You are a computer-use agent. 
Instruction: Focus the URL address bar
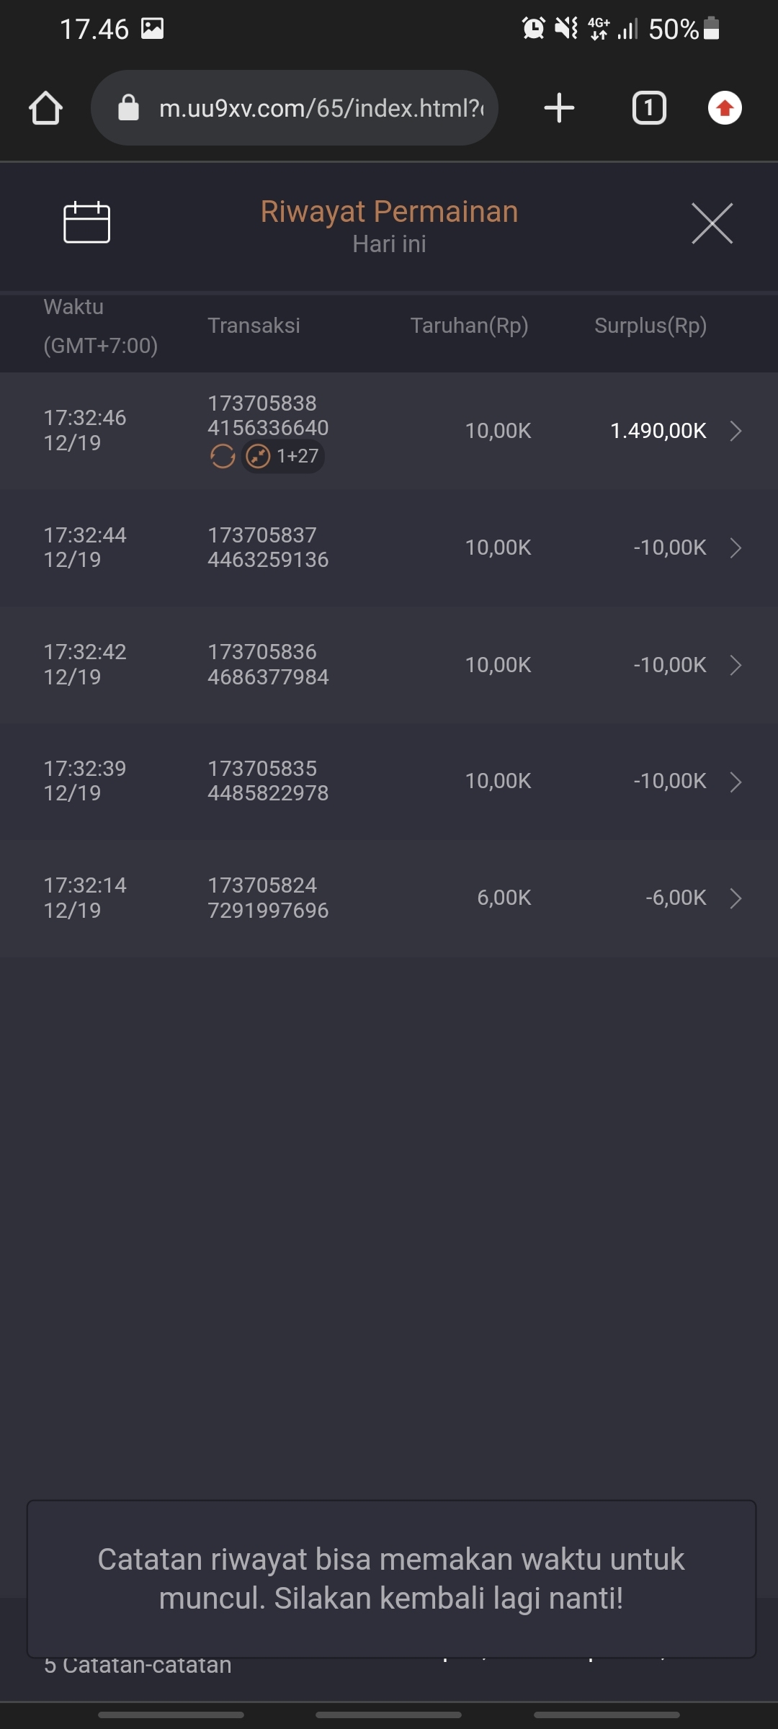tap(321, 108)
